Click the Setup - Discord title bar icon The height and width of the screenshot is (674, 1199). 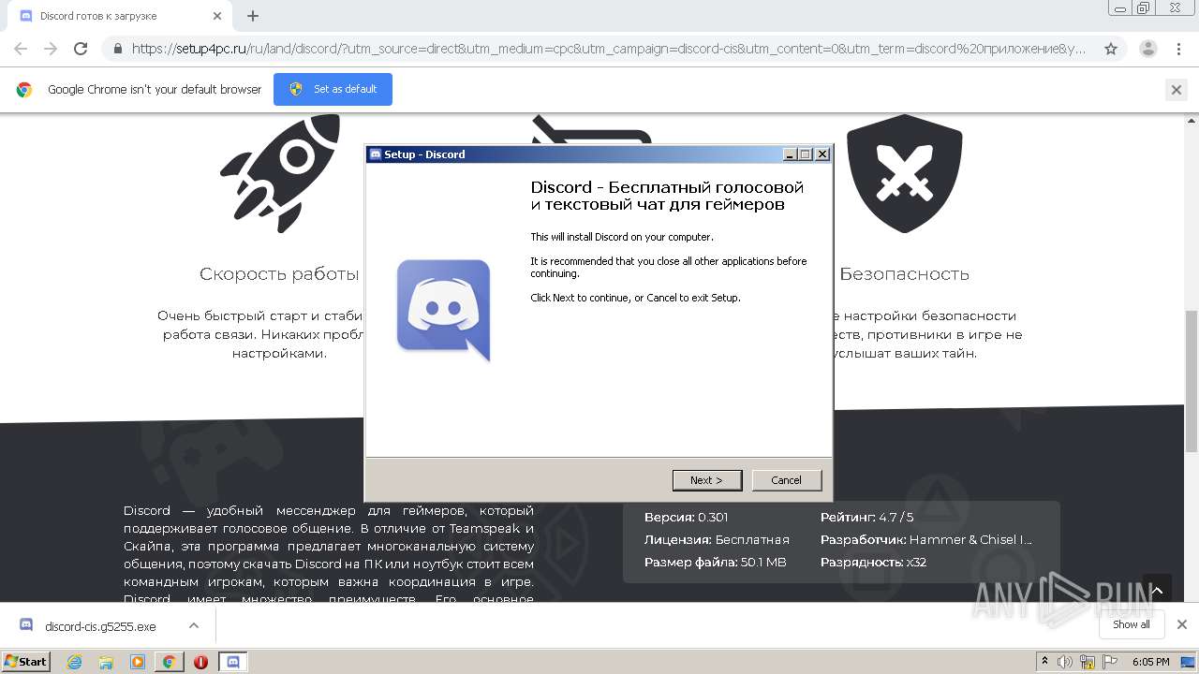click(376, 154)
